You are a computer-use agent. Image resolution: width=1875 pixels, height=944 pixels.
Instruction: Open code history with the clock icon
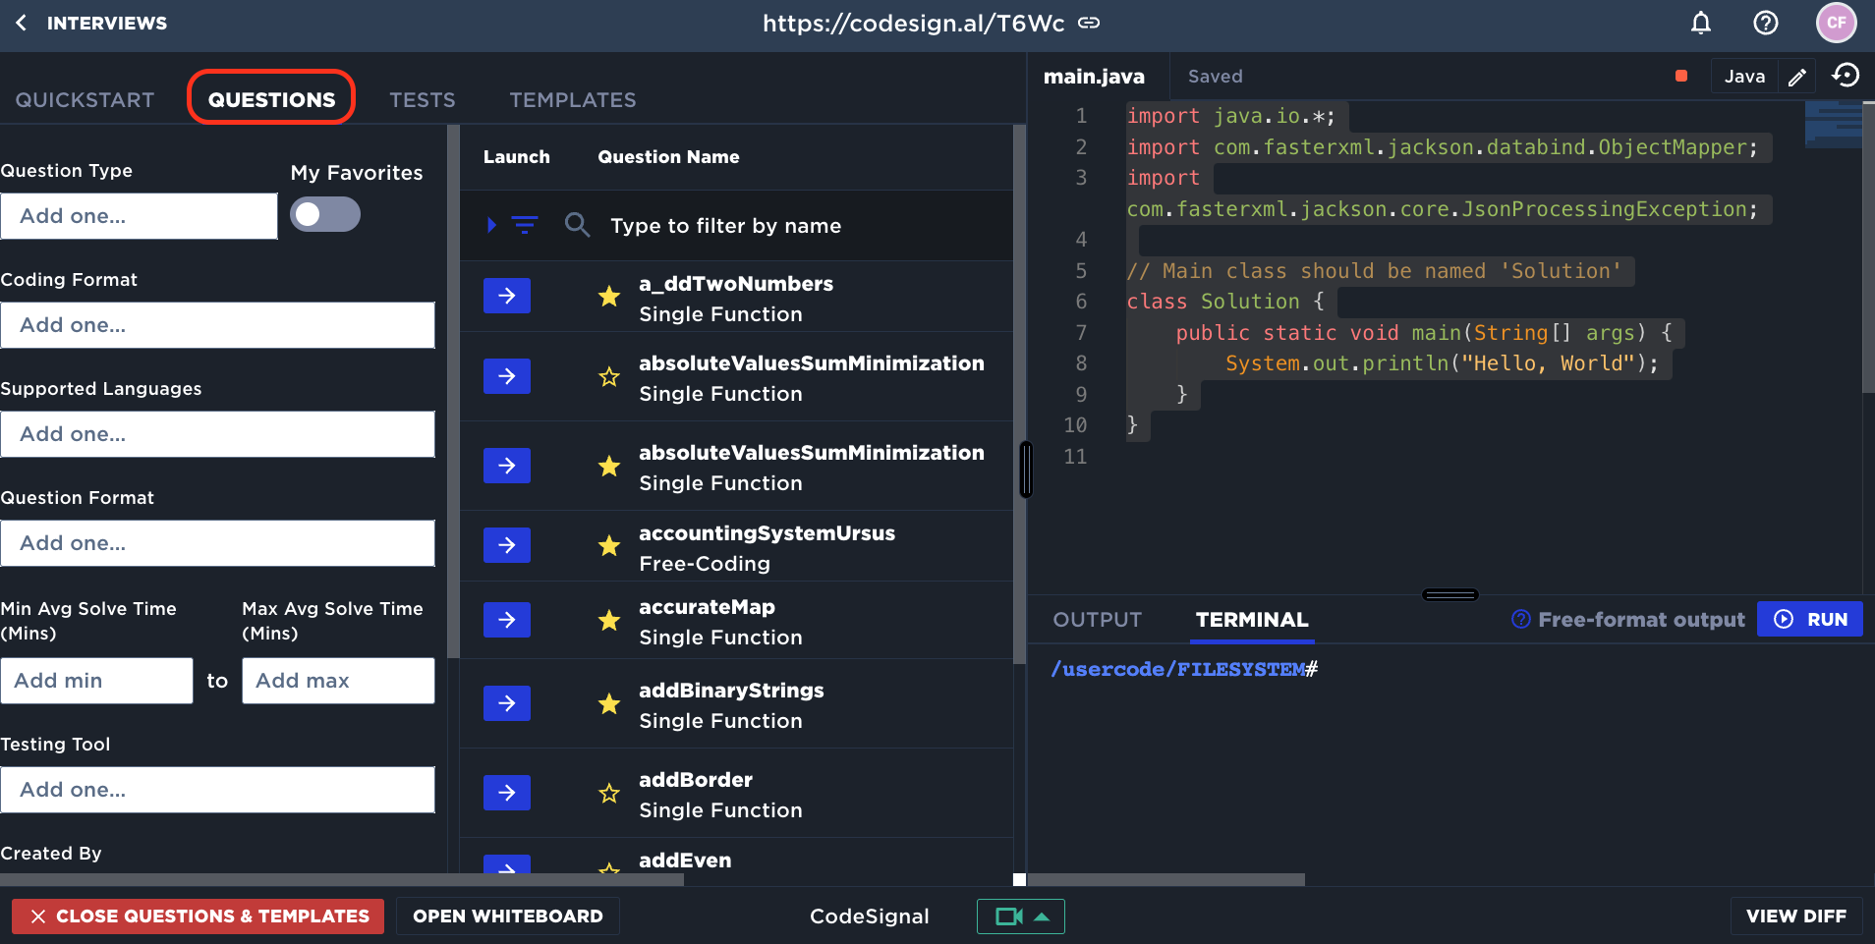tap(1846, 76)
